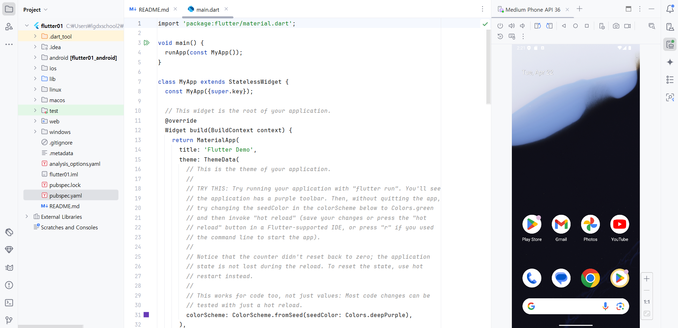Image resolution: width=678 pixels, height=328 pixels.
Task: Open Gmail app on emulator
Action: 561,228
